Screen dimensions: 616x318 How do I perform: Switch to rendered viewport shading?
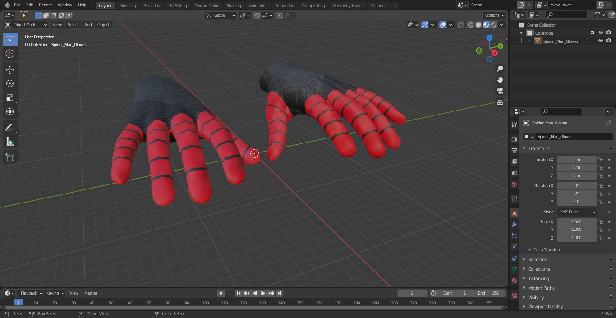point(494,25)
